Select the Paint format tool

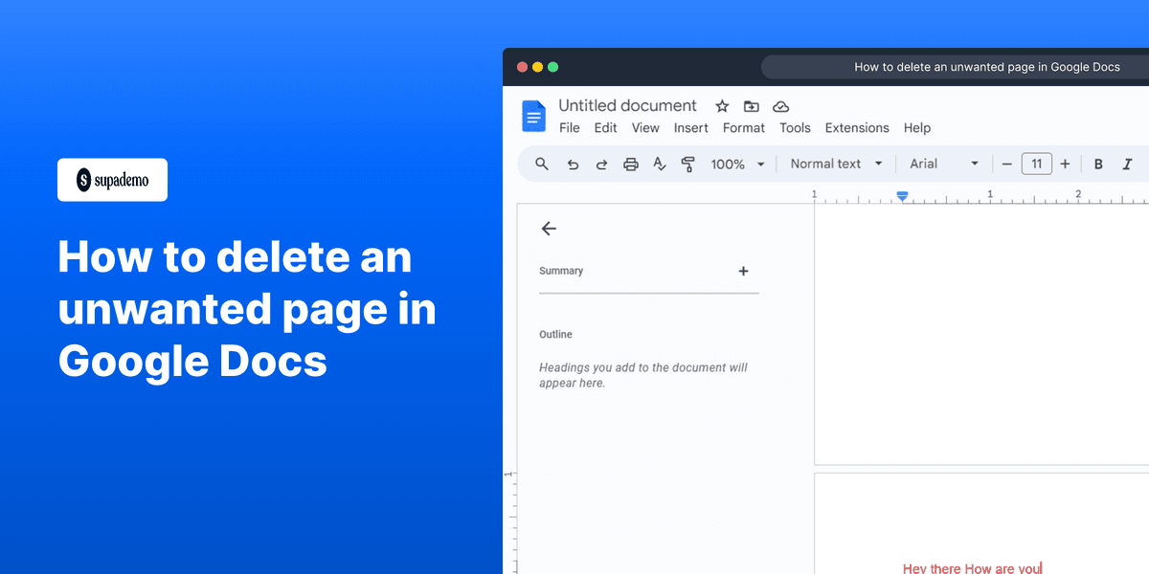click(688, 164)
